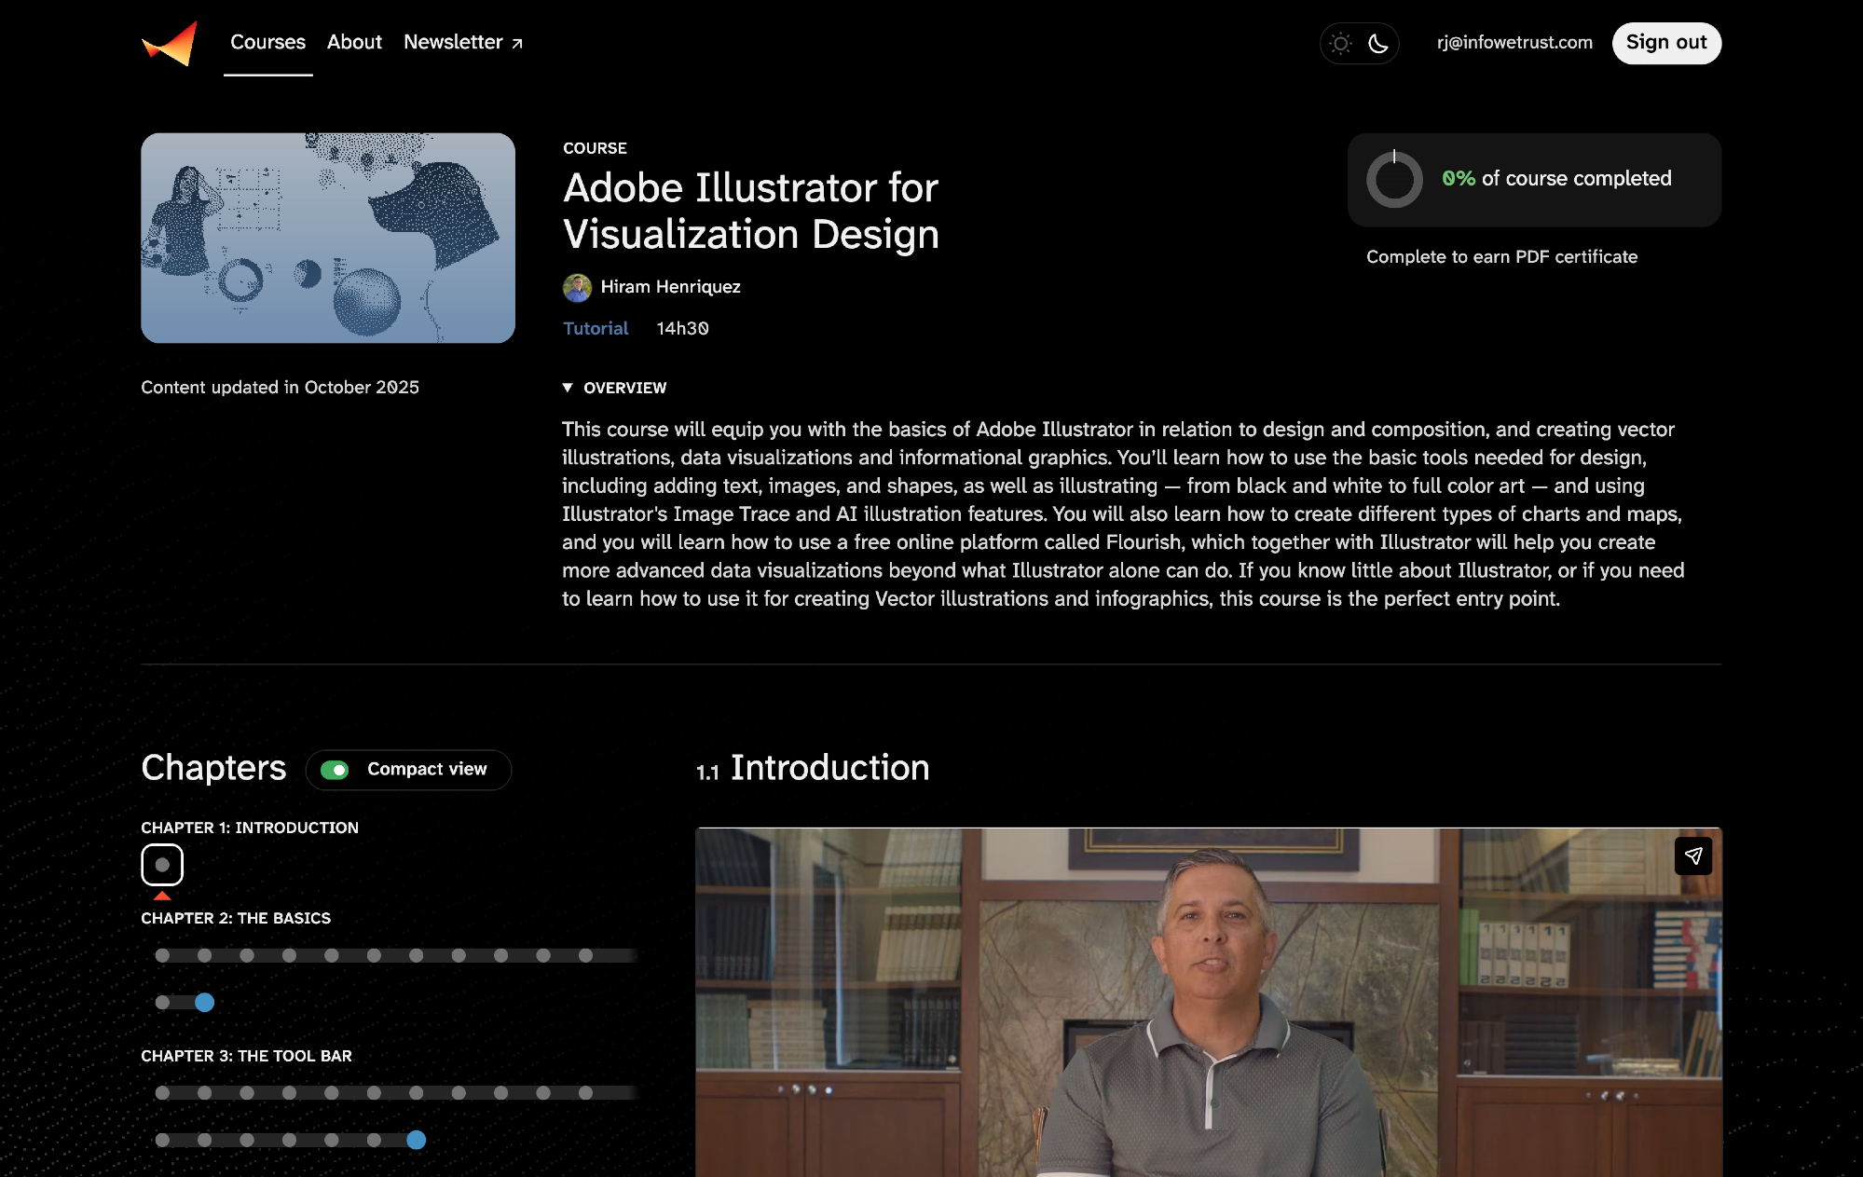Click the paper plane share icon on video

(1692, 855)
